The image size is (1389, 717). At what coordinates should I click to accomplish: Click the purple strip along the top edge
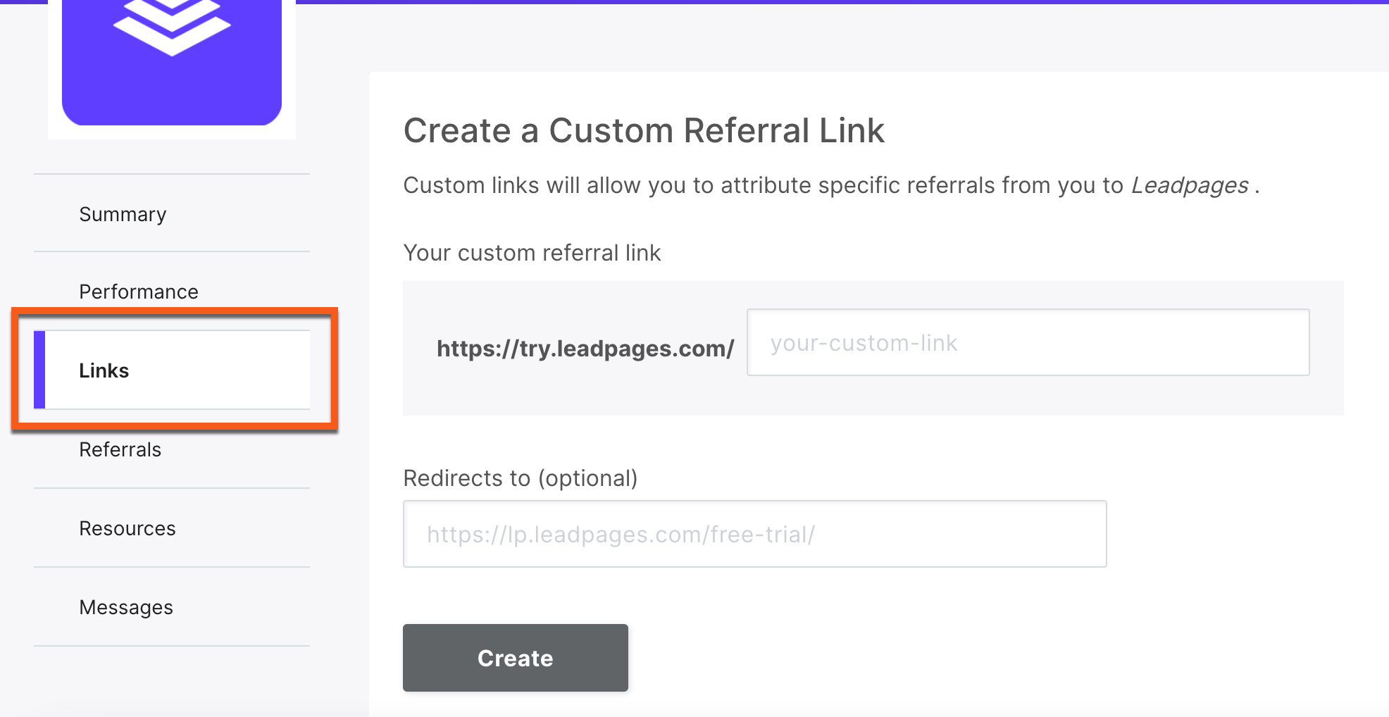point(845,2)
